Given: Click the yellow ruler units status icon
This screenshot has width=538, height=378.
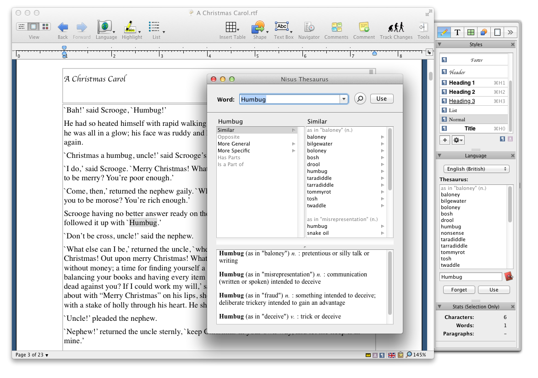Looking at the screenshot, I should [368, 355].
